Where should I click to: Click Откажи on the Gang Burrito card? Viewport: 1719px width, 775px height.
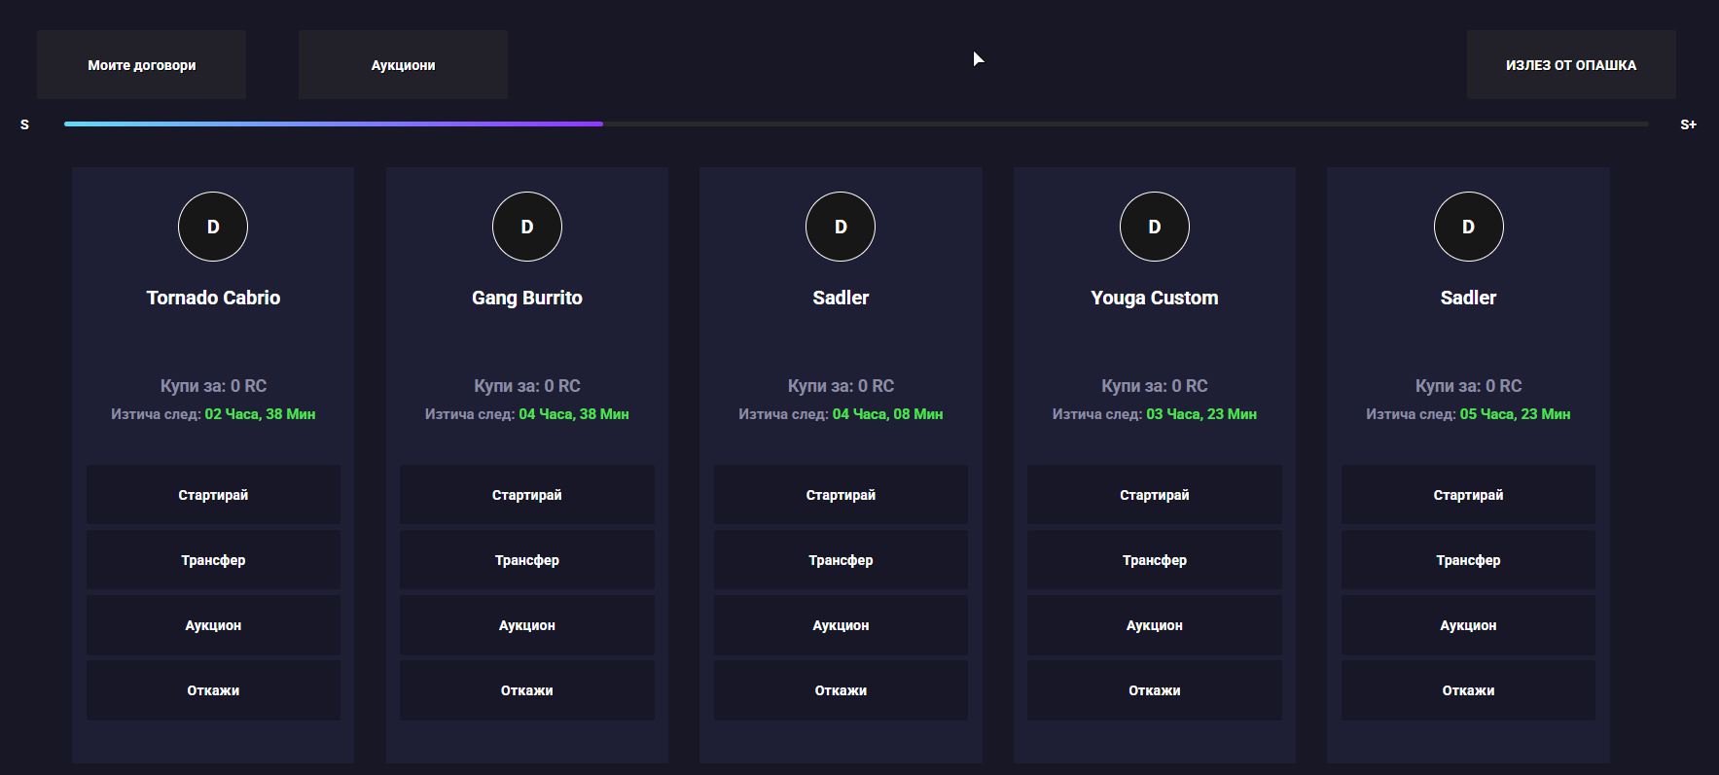point(527,690)
